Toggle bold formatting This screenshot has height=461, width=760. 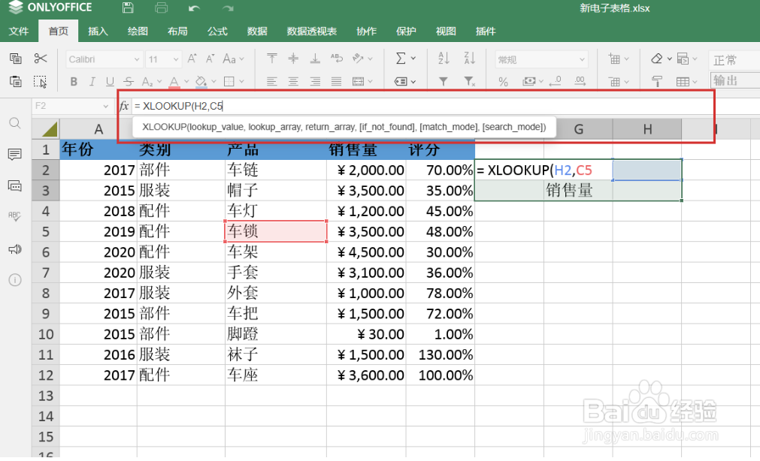[74, 81]
